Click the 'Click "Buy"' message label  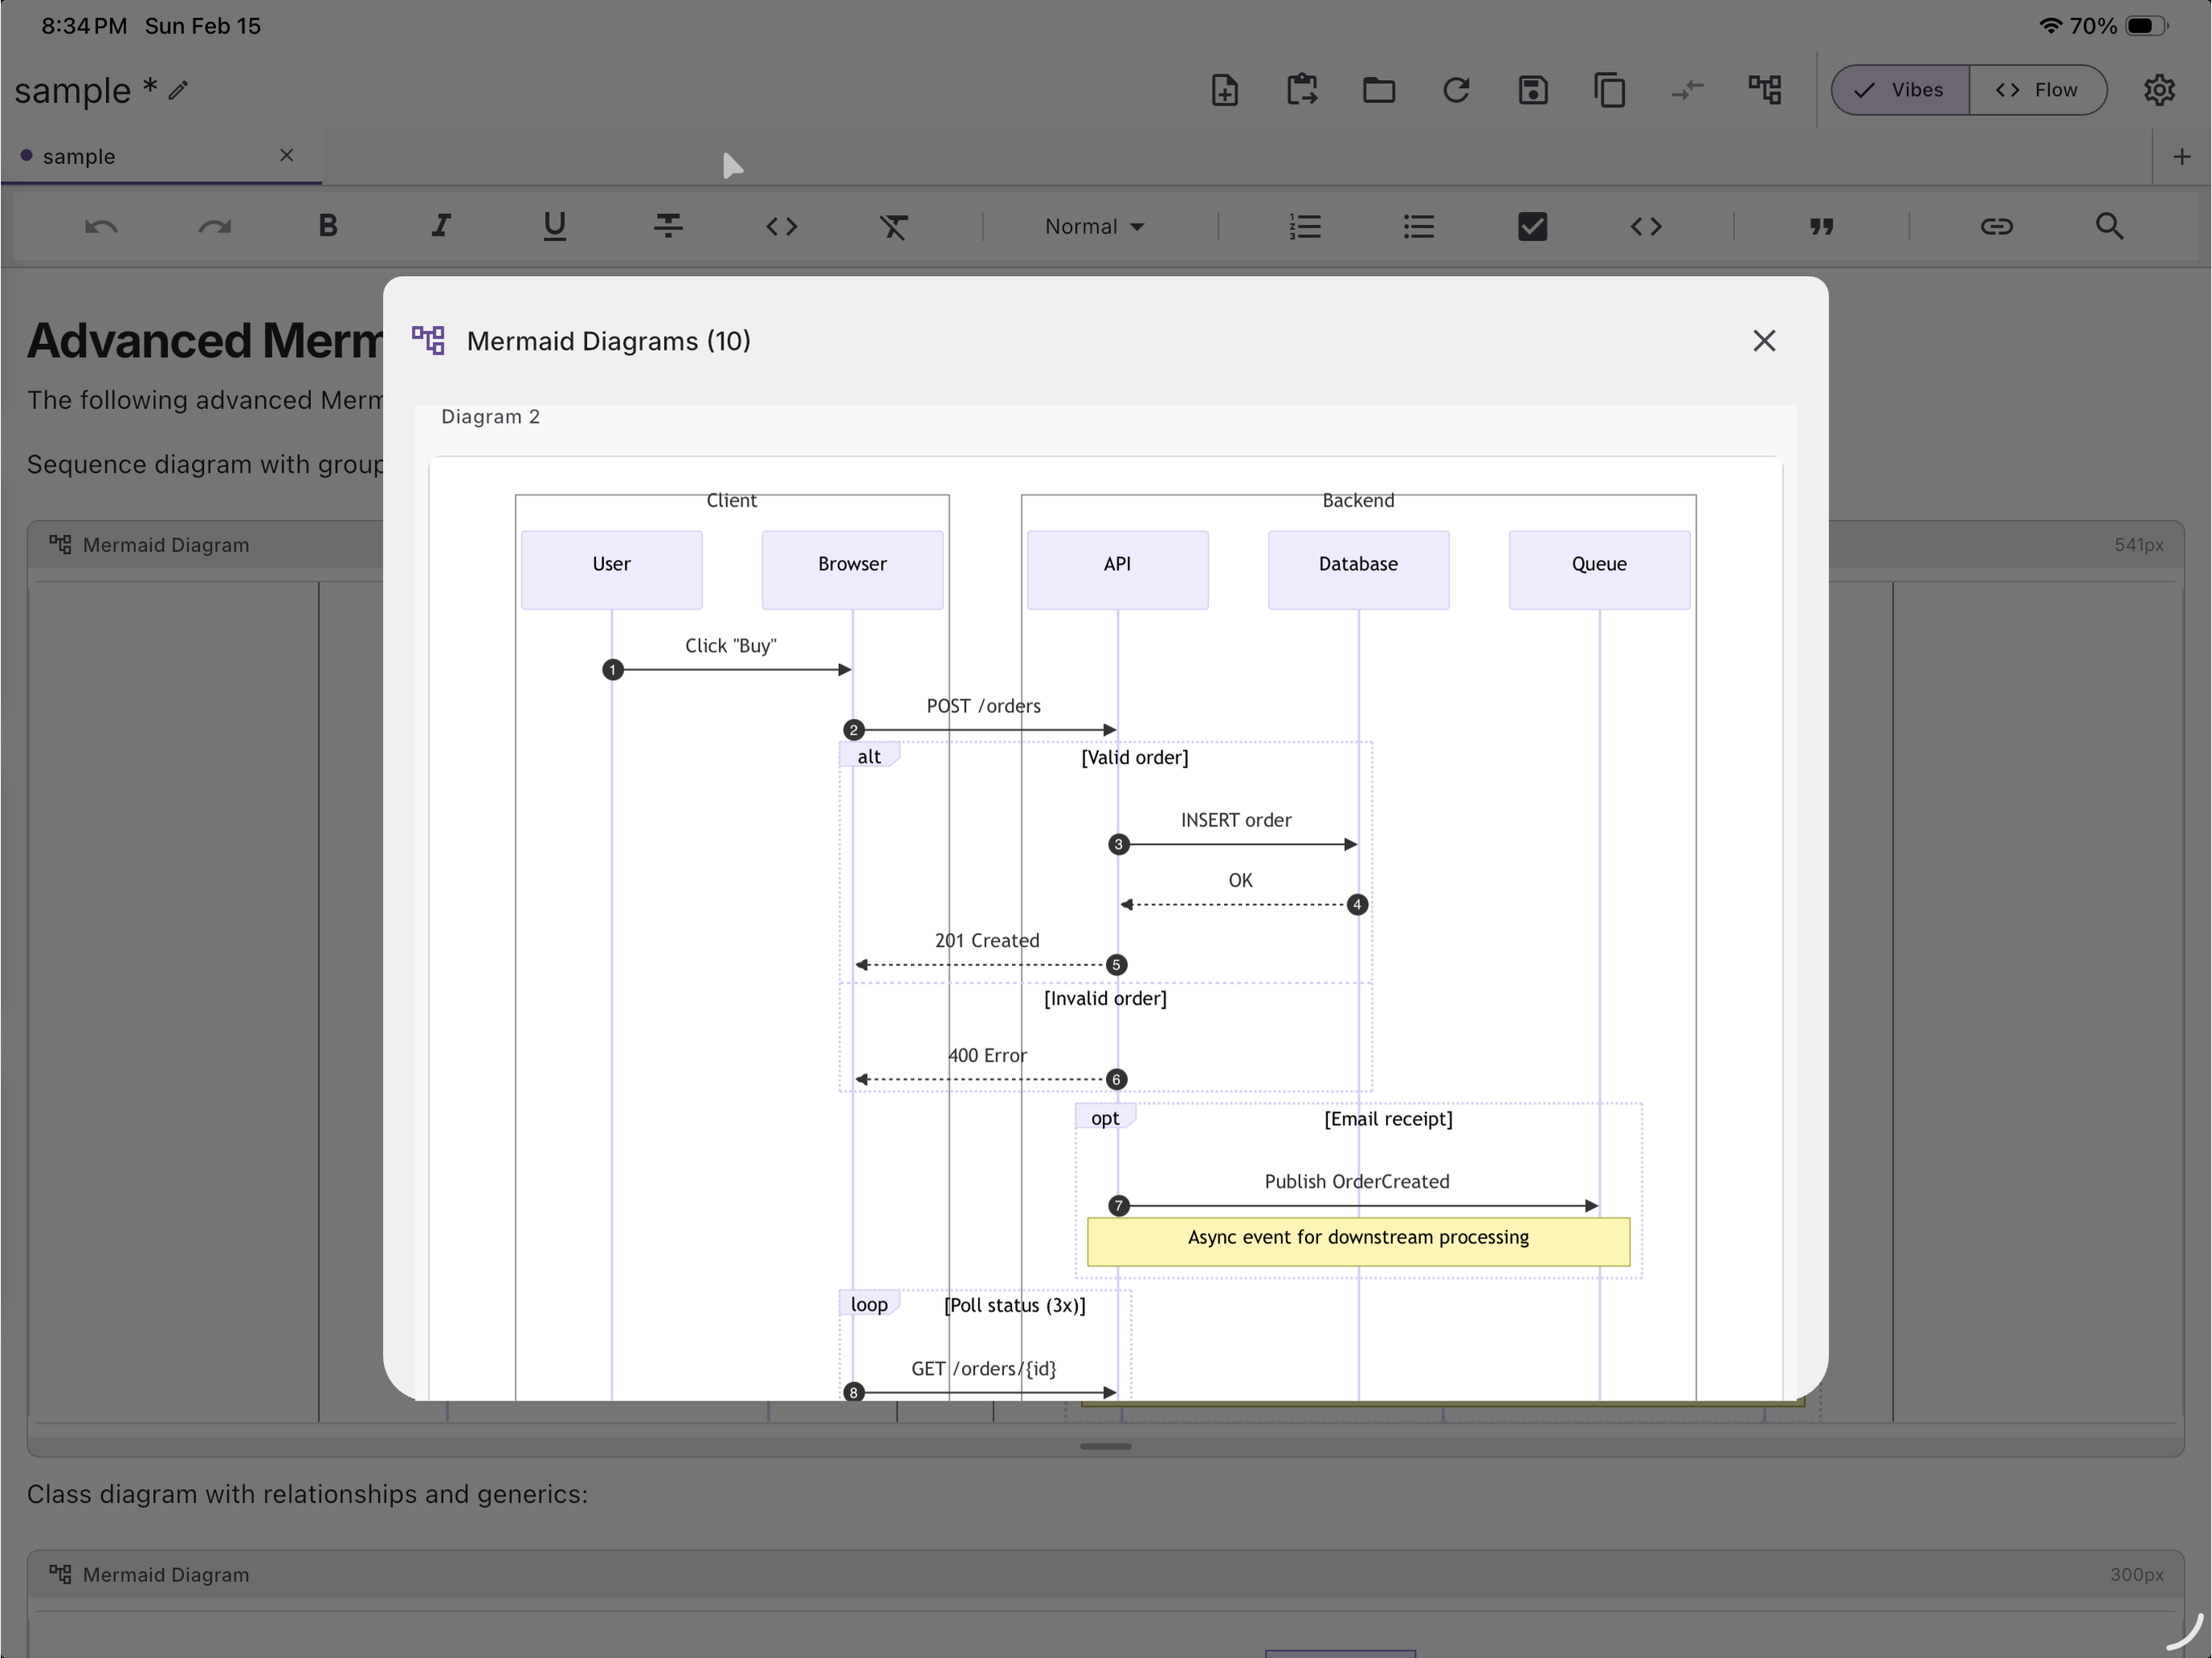[730, 646]
